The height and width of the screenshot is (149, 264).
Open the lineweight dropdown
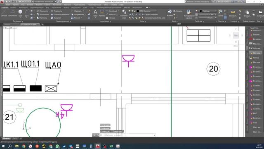[x=208, y=14]
